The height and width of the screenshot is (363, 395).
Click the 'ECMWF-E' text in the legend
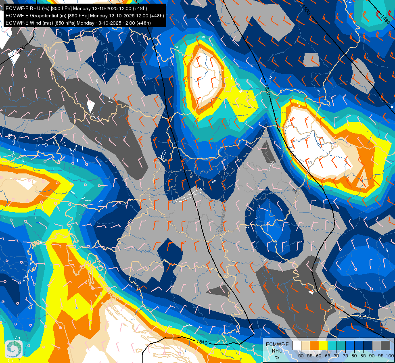click(277, 344)
